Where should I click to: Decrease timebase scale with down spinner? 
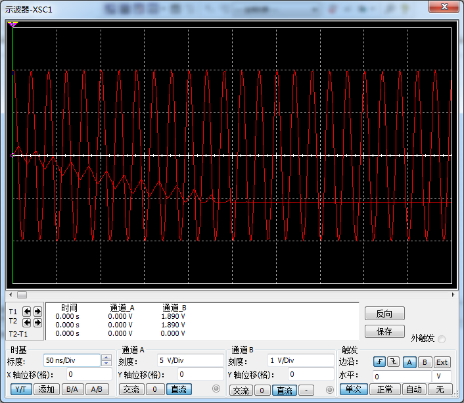[106, 363]
